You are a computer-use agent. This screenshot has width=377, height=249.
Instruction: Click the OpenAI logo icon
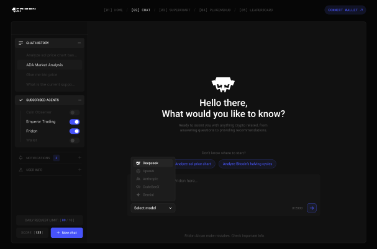139,171
